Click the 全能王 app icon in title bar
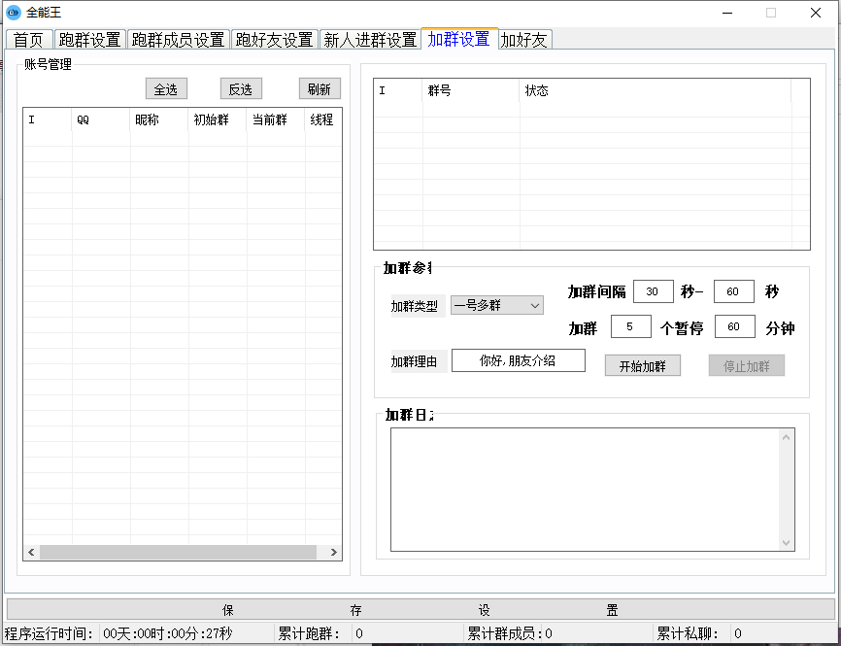 13,13
